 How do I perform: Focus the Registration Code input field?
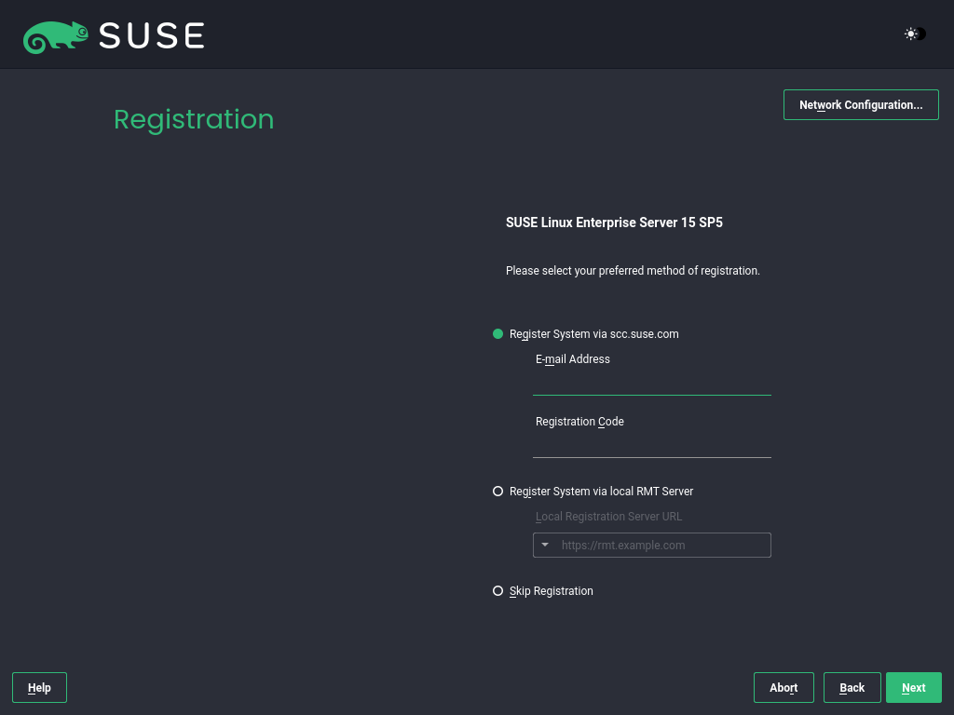[652, 451]
